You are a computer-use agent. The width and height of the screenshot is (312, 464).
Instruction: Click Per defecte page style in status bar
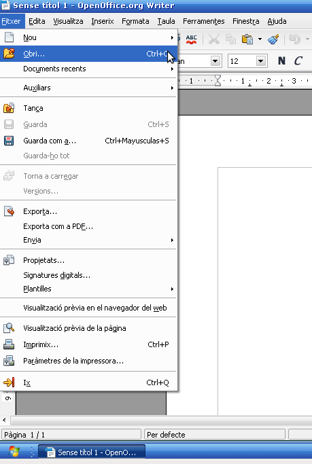point(214,434)
